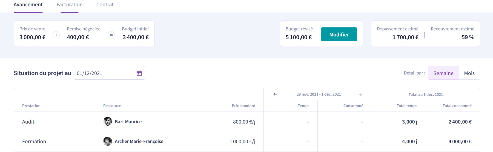
Task: Switch to the Facturation tab
Action: click(70, 5)
